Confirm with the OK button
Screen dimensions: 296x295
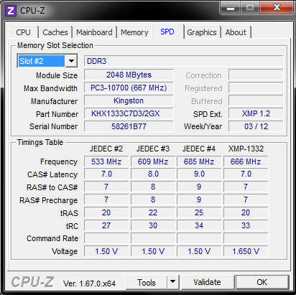[262, 282]
